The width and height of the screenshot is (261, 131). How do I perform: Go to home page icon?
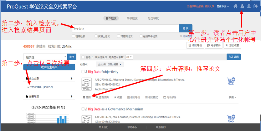tap(235, 6)
